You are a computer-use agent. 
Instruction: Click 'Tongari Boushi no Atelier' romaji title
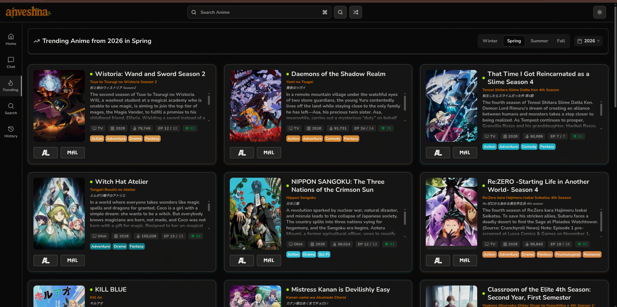(112, 190)
